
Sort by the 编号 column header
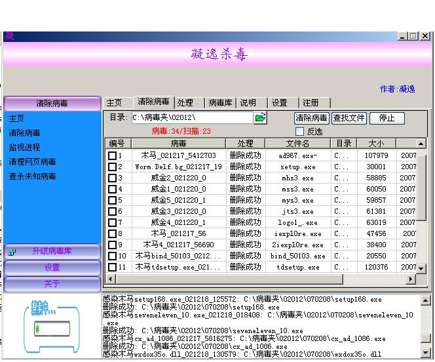coord(118,144)
